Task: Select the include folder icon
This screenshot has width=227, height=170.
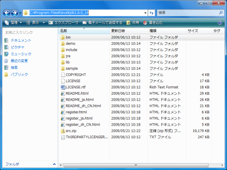Action: [x=63, y=50]
